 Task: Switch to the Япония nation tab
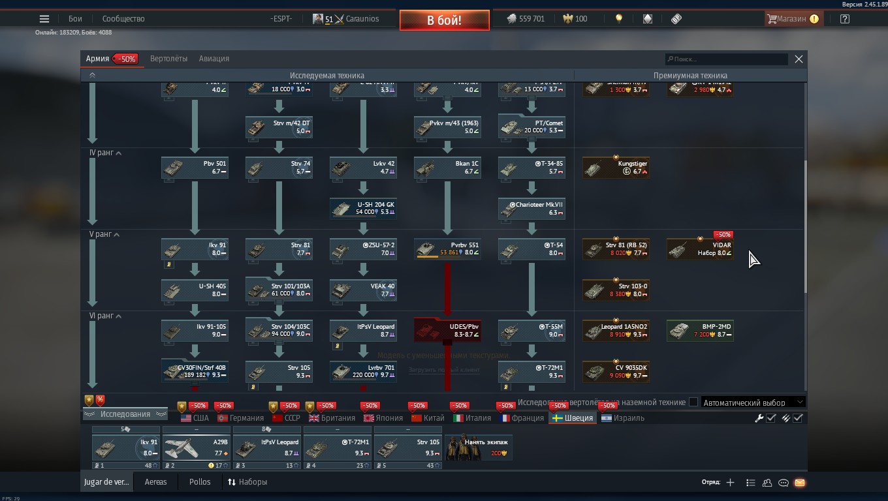[383, 418]
